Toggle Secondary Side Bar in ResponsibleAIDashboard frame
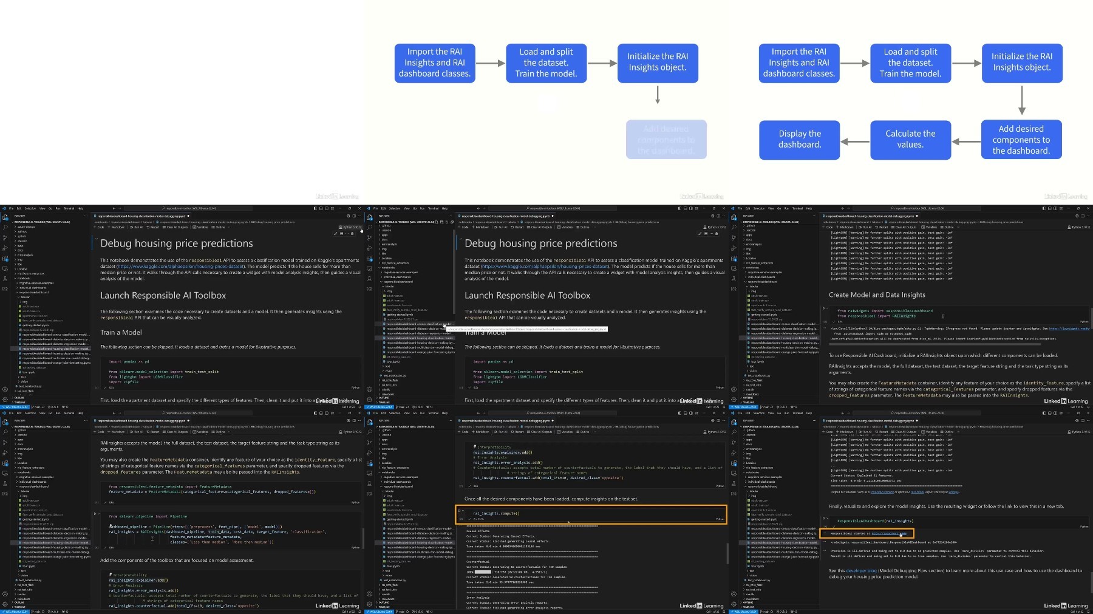Screen dimensions: 1093x614 1055,413
